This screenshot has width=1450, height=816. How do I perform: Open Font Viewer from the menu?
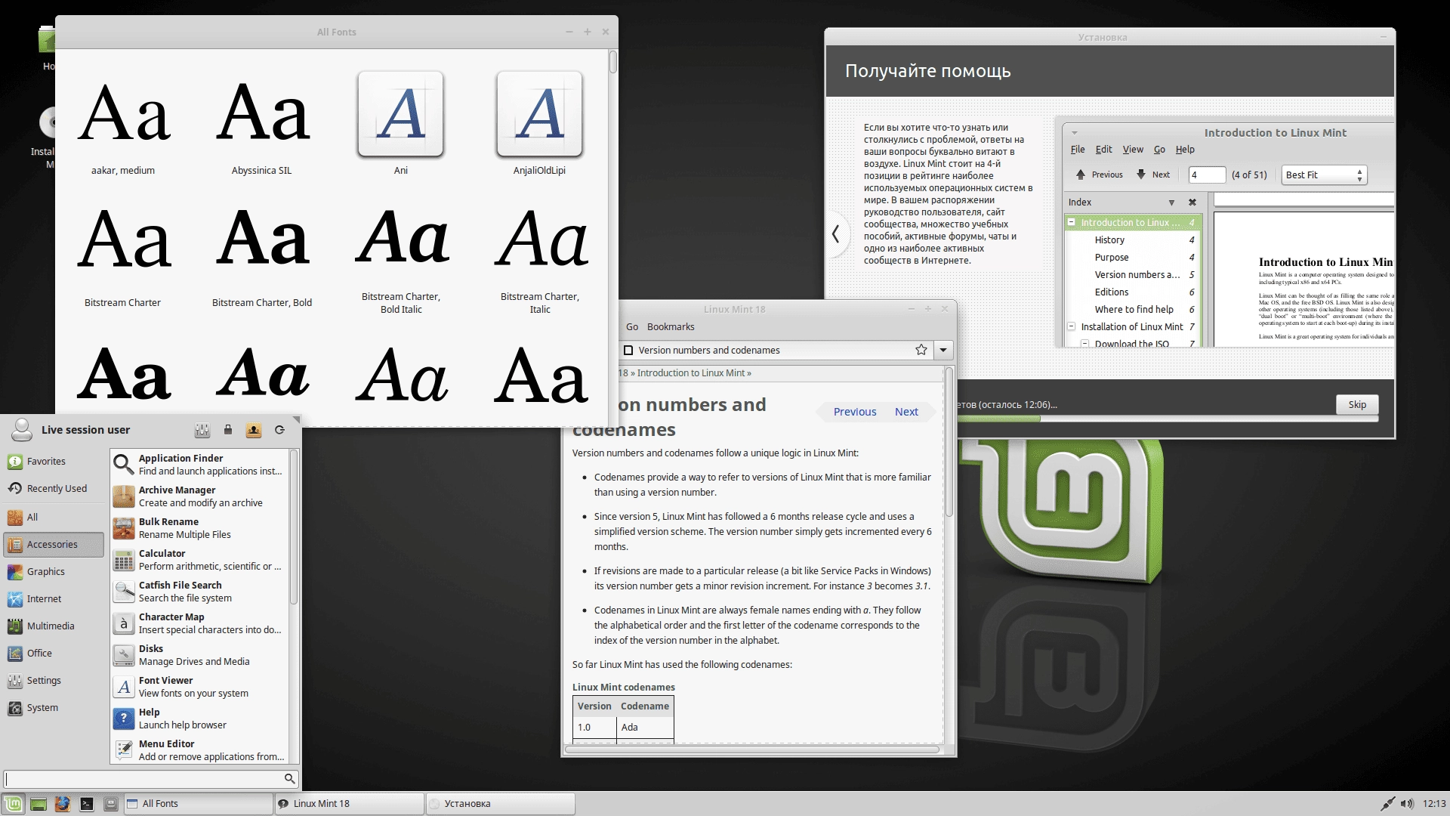pos(199,687)
